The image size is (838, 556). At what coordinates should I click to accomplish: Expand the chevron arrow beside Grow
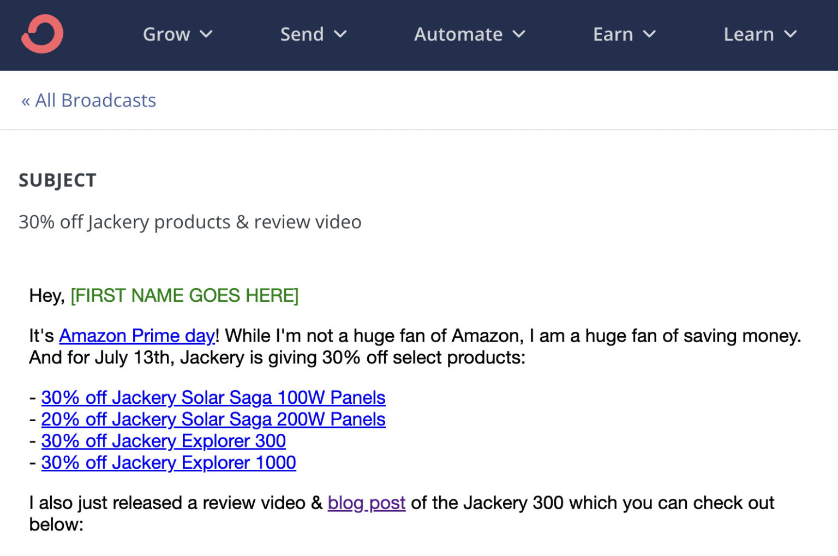[x=206, y=34]
